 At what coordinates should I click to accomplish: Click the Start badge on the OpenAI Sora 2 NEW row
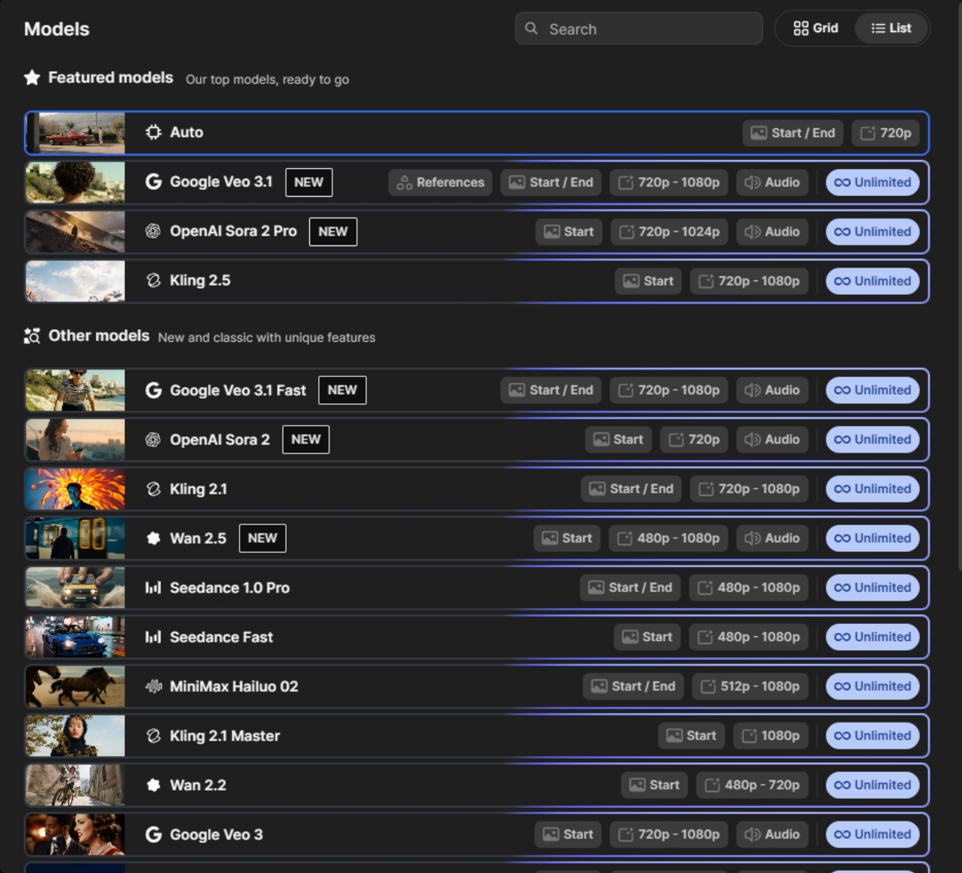coord(618,439)
